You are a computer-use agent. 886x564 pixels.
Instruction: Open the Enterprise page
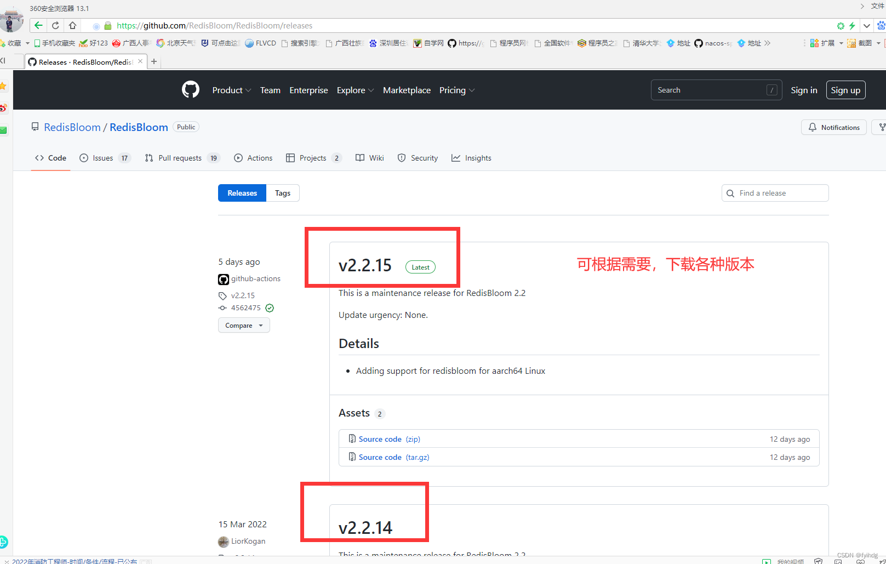tap(308, 90)
